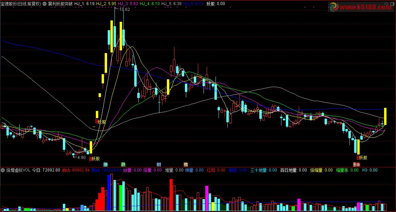Select the 今日: 72892.80 volume value
The height and width of the screenshot is (212, 396).
pos(46,170)
